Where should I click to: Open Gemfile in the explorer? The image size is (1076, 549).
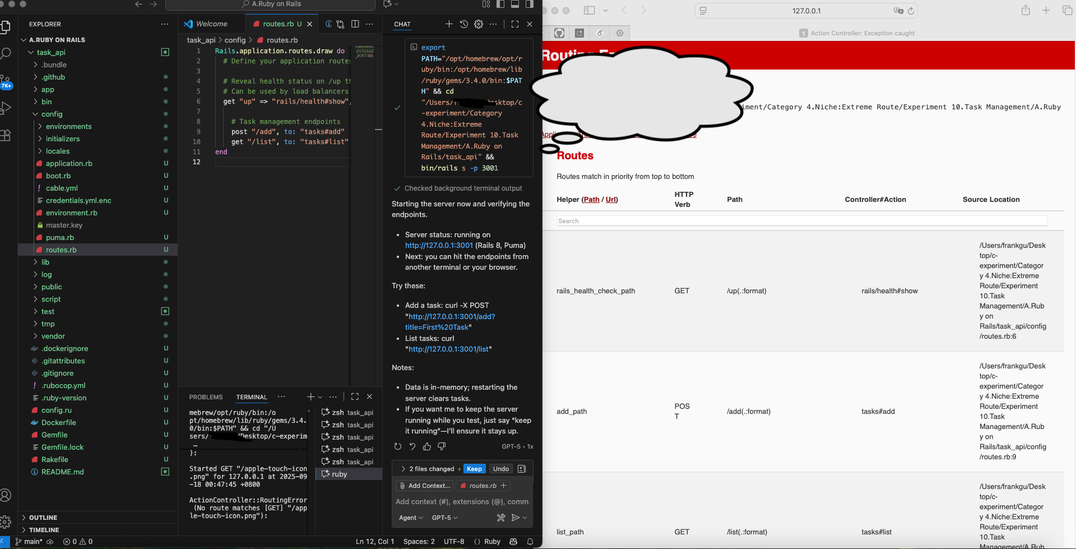click(x=54, y=435)
